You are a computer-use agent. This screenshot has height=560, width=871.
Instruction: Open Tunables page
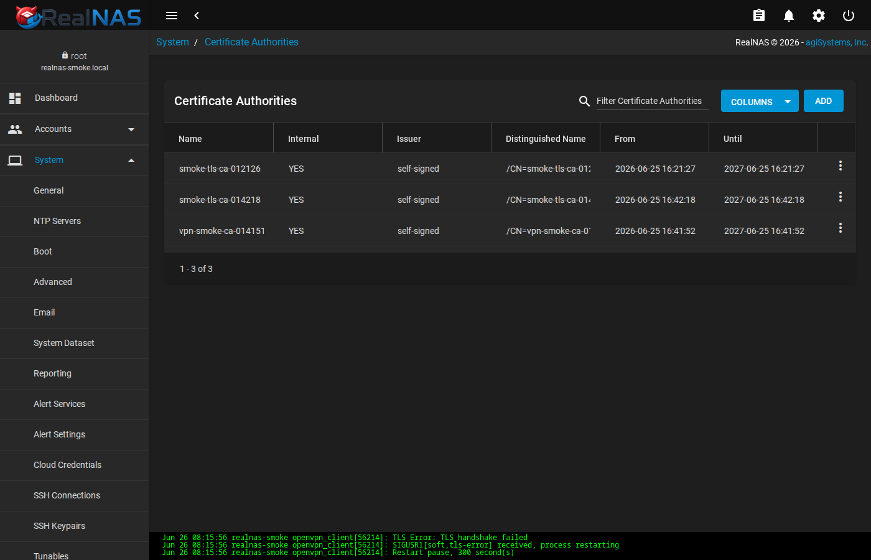pyautogui.click(x=75, y=551)
